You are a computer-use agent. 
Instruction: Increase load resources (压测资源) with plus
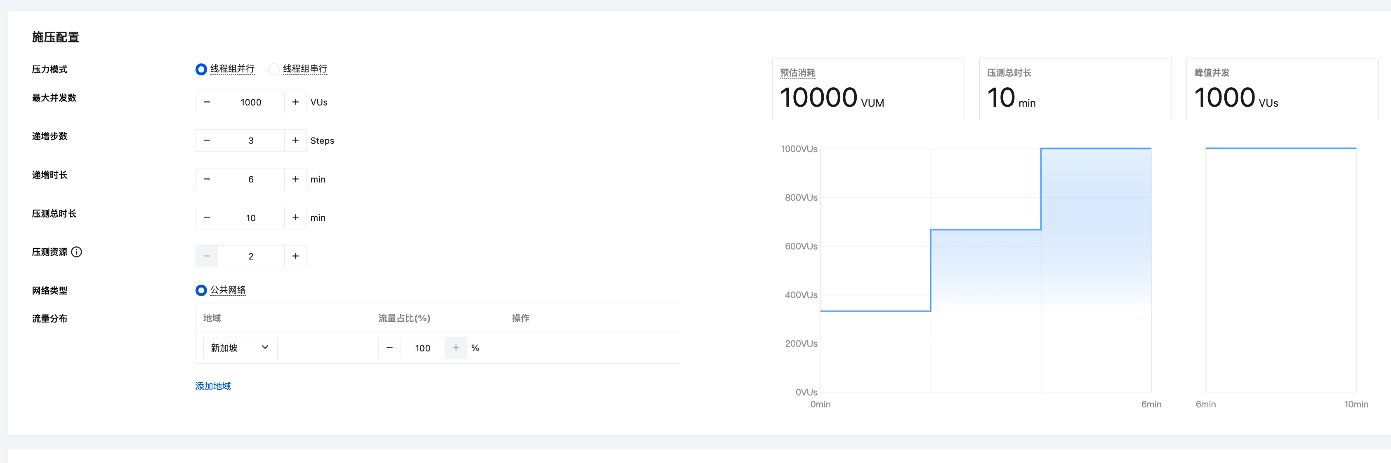295,256
